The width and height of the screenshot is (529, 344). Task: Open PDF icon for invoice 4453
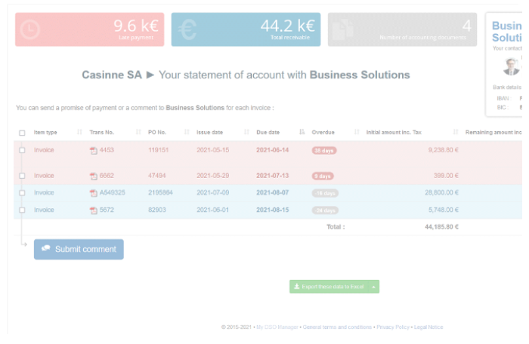pyautogui.click(x=94, y=150)
